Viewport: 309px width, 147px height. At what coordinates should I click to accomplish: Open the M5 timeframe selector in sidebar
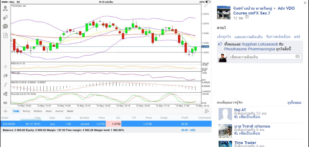(5, 103)
